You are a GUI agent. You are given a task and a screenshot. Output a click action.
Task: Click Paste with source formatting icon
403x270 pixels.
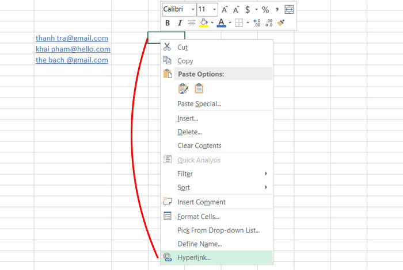(x=183, y=88)
